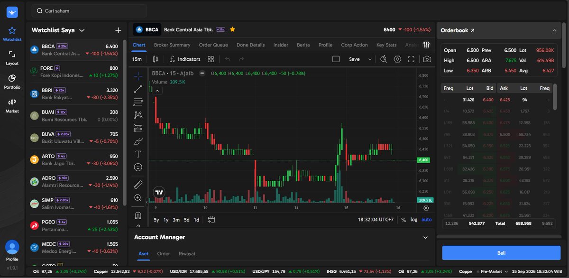
Task: Open the indicator templates grid icon
Action: (211, 59)
